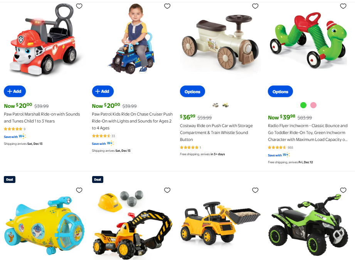
Task: Choose first Costway car variant thumbnail
Action: coord(215,105)
